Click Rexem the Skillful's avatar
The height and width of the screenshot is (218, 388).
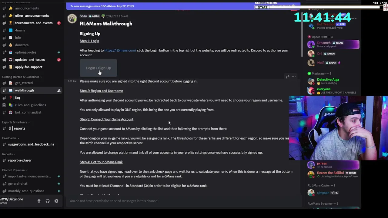(311, 174)
